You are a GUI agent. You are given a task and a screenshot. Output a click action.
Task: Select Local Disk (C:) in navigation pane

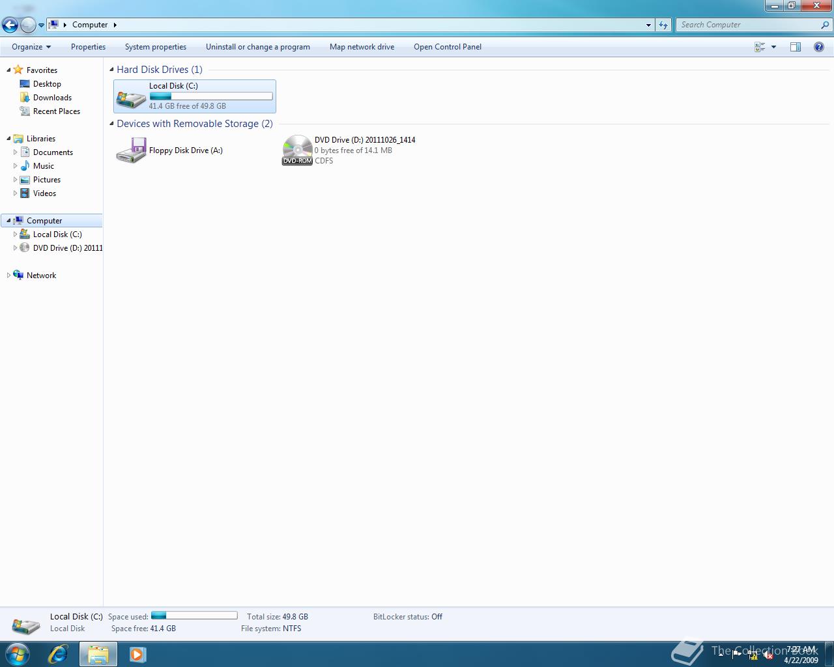(x=57, y=234)
